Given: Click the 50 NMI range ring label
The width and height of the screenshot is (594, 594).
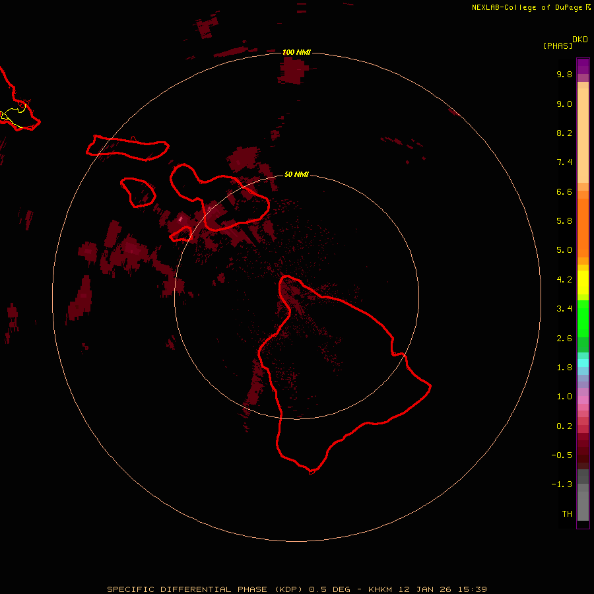Looking at the screenshot, I should coord(296,174).
